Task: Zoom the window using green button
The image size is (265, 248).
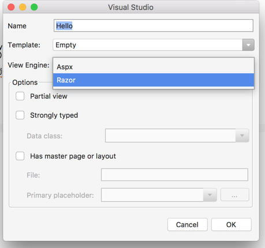Action: tap(34, 7)
